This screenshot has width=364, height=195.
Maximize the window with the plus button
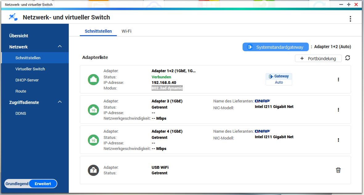point(349,4)
